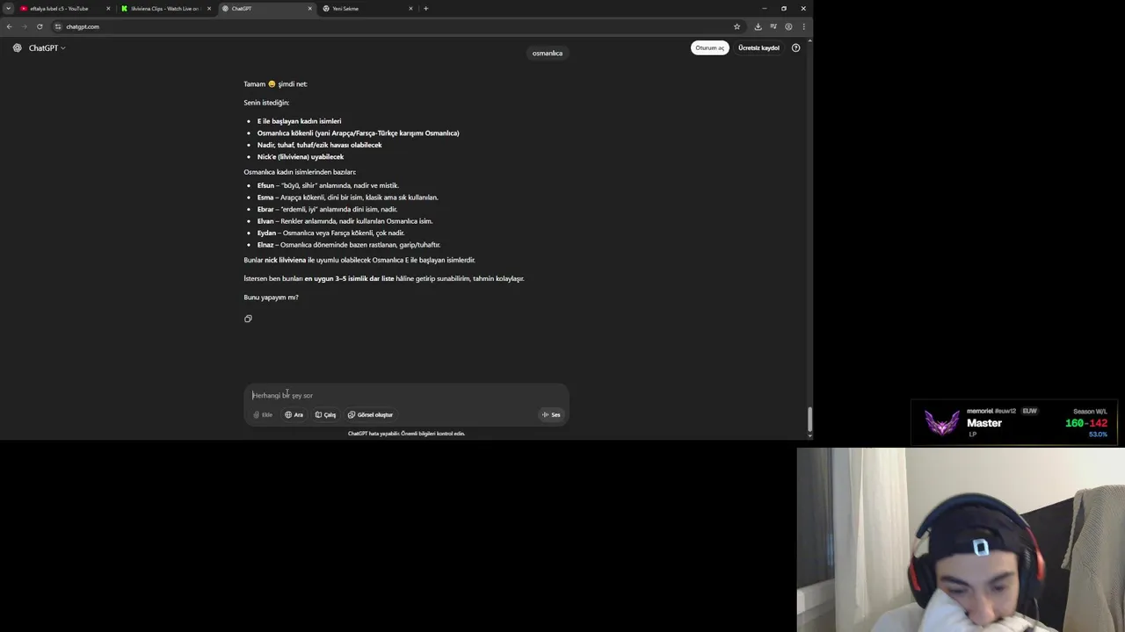Click the Oturum aç button
Image resolution: width=1125 pixels, height=632 pixels.
[709, 47]
